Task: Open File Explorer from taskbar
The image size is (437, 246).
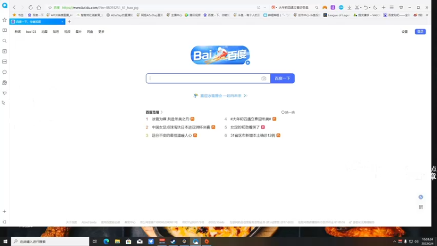Action: pyautogui.click(x=117, y=242)
